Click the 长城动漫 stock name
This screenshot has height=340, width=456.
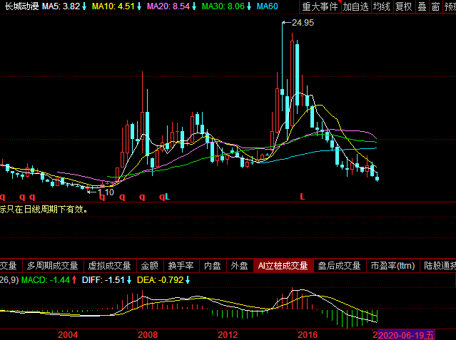(x=21, y=6)
